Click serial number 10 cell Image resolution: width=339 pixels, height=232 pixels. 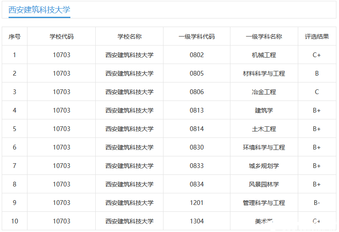click(15, 221)
